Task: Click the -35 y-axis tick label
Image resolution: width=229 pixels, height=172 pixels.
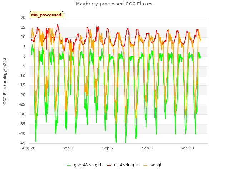Action: coord(22,124)
